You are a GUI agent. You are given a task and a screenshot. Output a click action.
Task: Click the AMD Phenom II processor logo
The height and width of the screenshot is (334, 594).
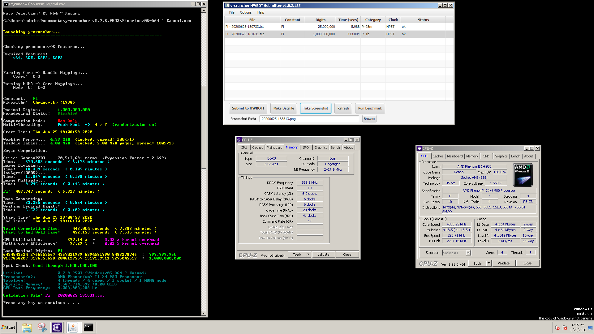coord(523,175)
